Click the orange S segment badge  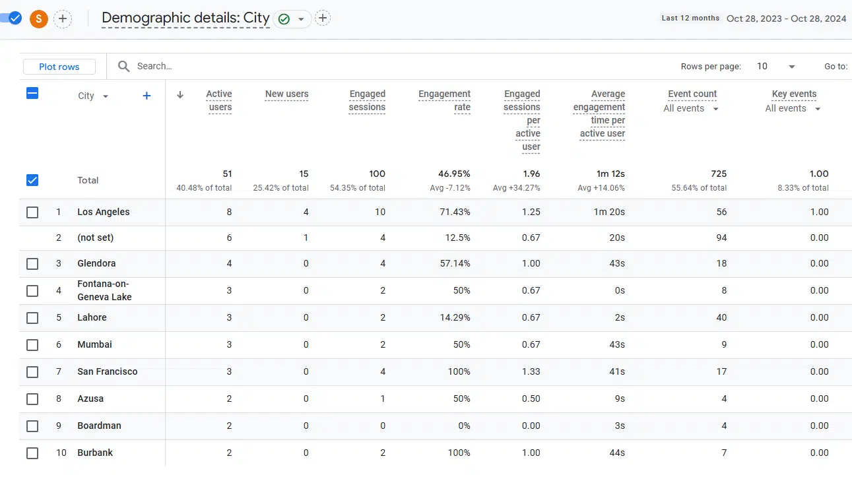point(39,18)
